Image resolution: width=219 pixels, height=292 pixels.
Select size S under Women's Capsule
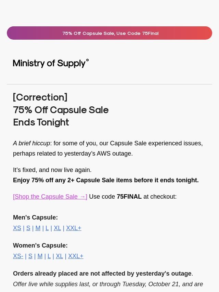[x=30, y=256]
